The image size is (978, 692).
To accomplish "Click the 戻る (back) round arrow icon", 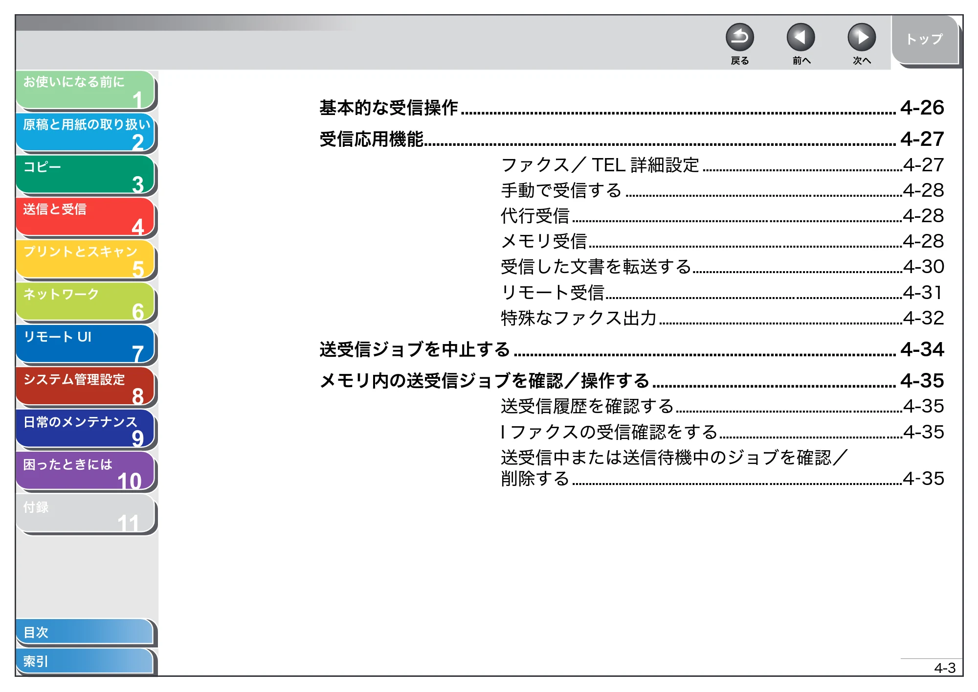I will point(739,38).
